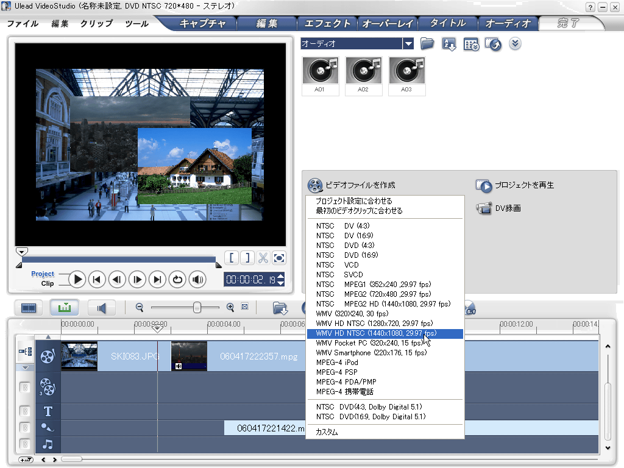
Task: Select the overlay track icon
Action: 48,387
